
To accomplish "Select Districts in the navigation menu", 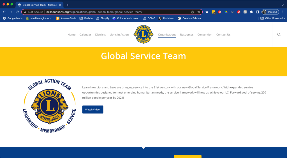I will (100, 35).
